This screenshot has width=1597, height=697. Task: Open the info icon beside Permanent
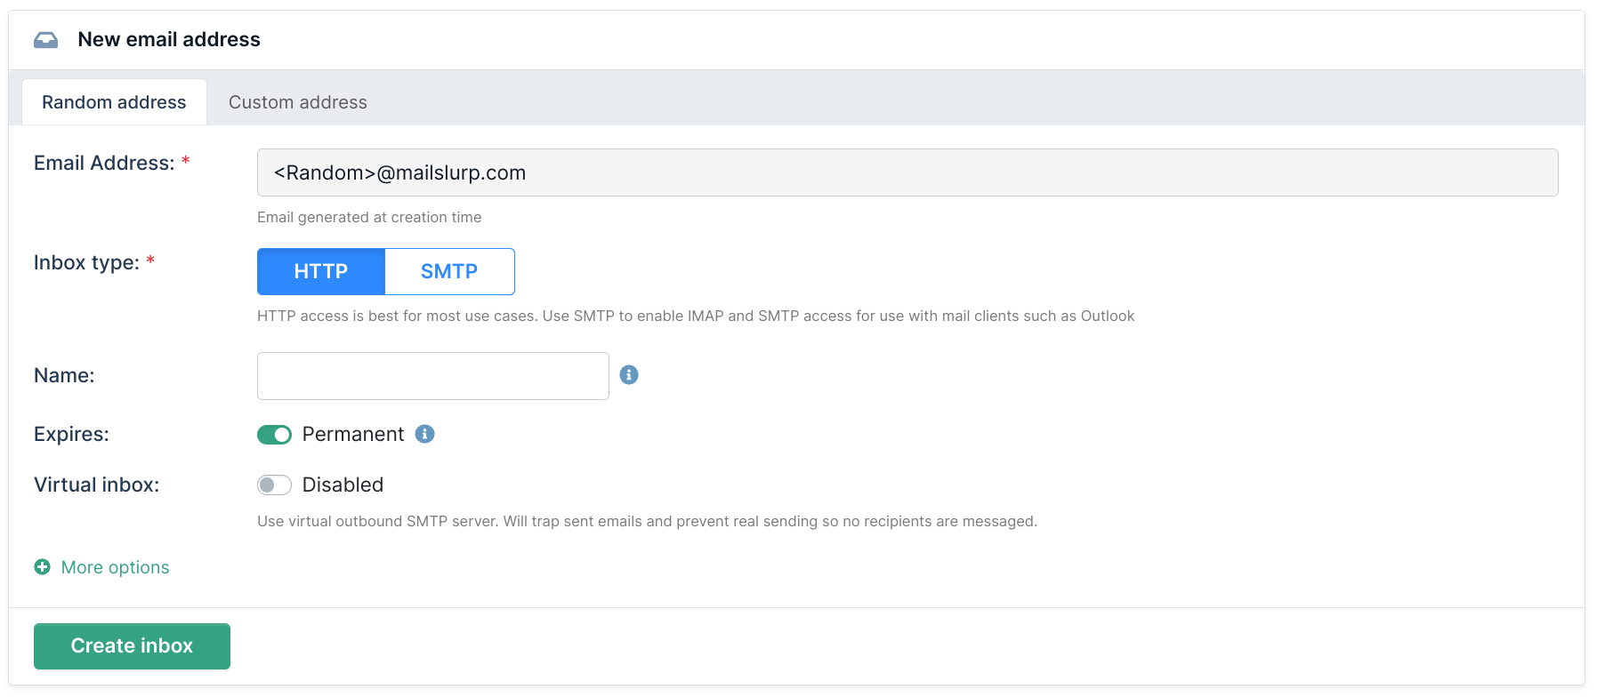coord(425,434)
